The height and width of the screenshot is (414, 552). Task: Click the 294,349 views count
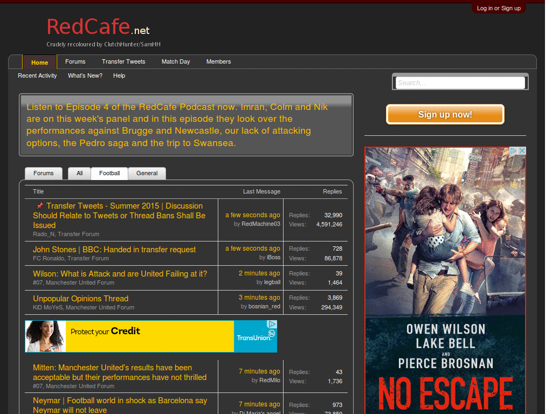coord(332,307)
